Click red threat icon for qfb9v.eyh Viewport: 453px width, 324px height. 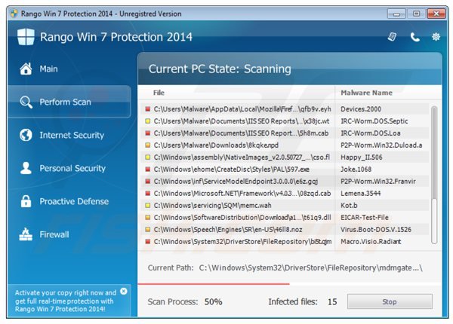point(148,109)
